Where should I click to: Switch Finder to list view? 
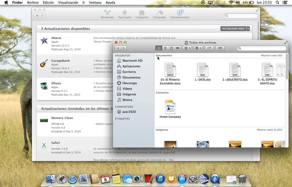(x=165, y=48)
